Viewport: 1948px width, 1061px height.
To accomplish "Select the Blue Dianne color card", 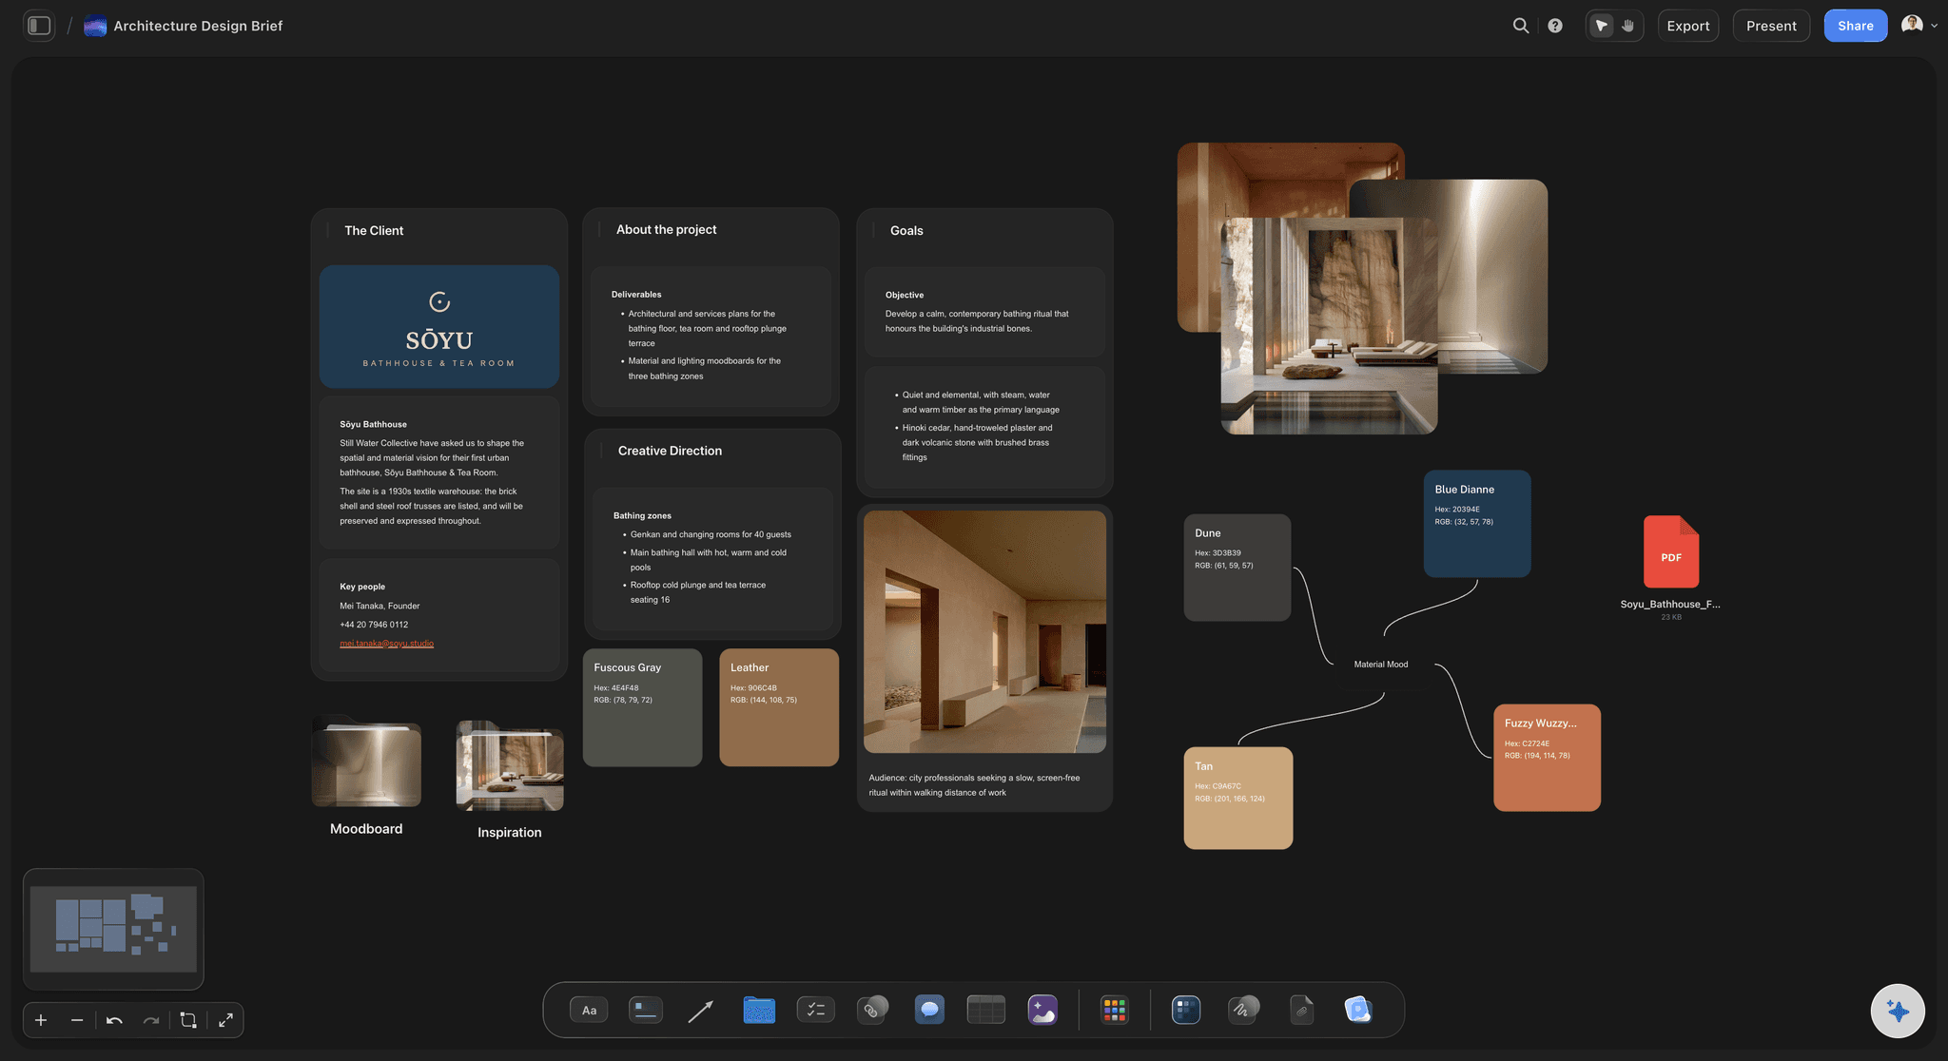I will click(x=1477, y=524).
